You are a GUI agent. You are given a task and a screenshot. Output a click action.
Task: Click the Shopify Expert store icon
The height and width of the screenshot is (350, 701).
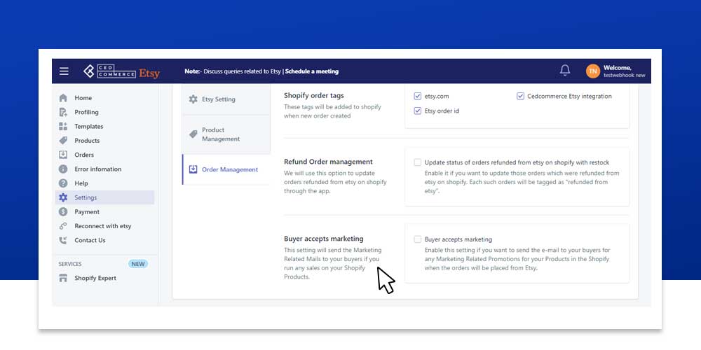[x=63, y=278]
